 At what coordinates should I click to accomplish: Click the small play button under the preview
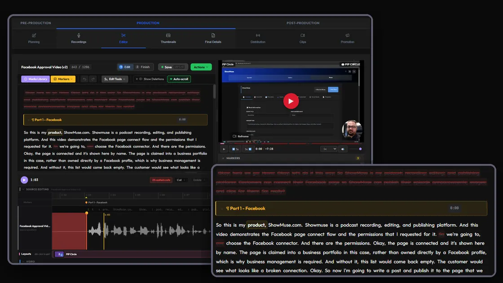224,149
